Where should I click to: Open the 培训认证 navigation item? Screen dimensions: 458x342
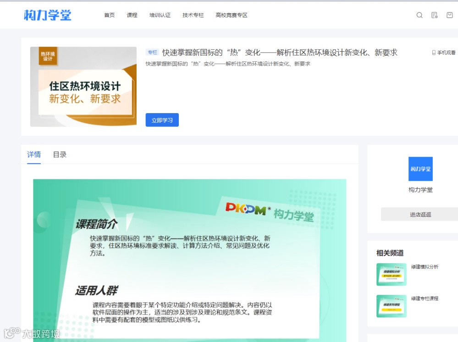[160, 15]
